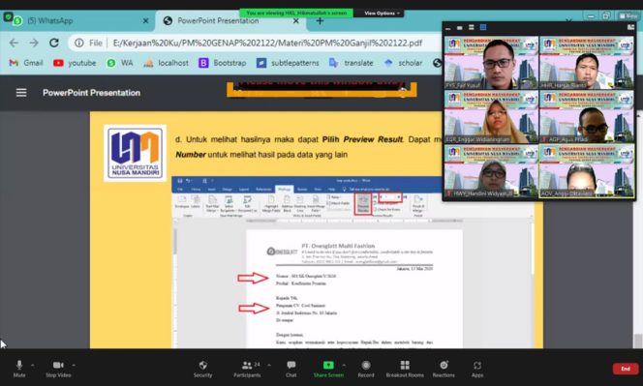Open the View Options dropdown
This screenshot has width=643, height=386.
click(382, 14)
